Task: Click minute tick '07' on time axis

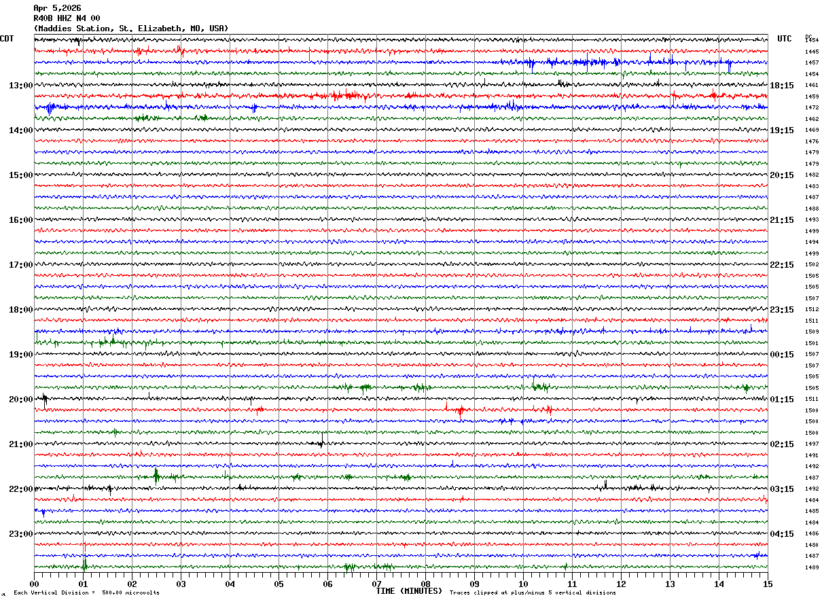Action: (x=376, y=584)
